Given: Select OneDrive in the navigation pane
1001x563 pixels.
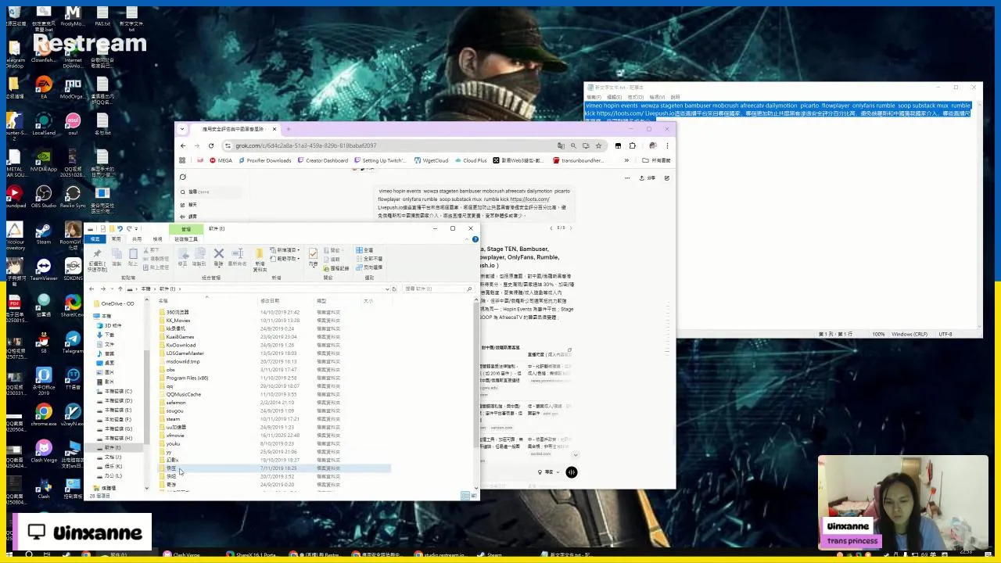Looking at the screenshot, I should tap(114, 303).
